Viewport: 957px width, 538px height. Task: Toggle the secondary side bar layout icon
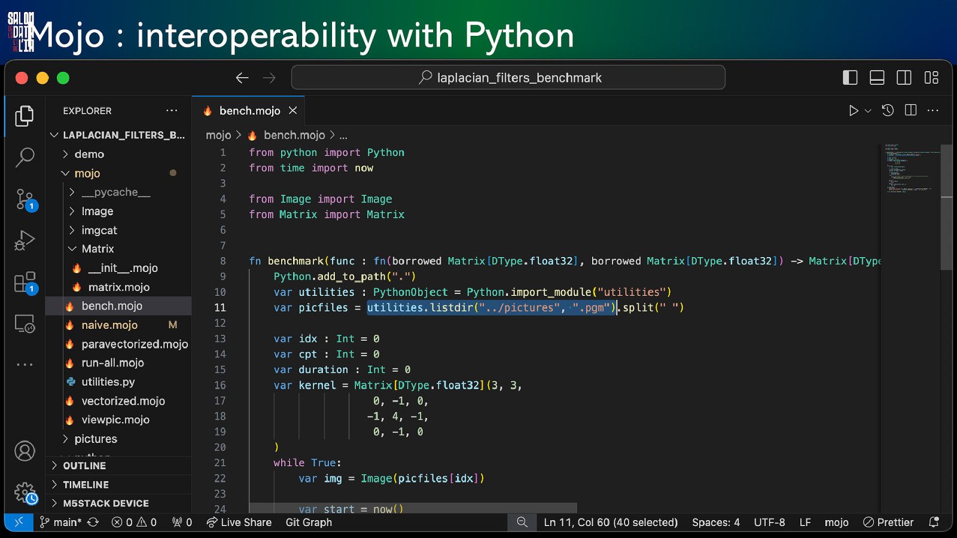click(x=904, y=78)
